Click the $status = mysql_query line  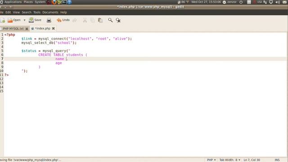point(46,51)
